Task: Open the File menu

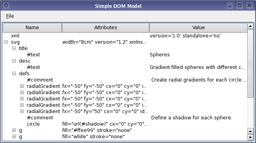Action: pyautogui.click(x=10, y=16)
